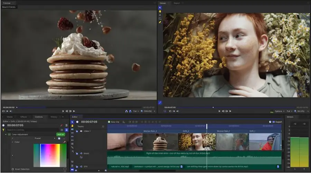Select the arrow selection tool in the Viewer

click(160, 8)
